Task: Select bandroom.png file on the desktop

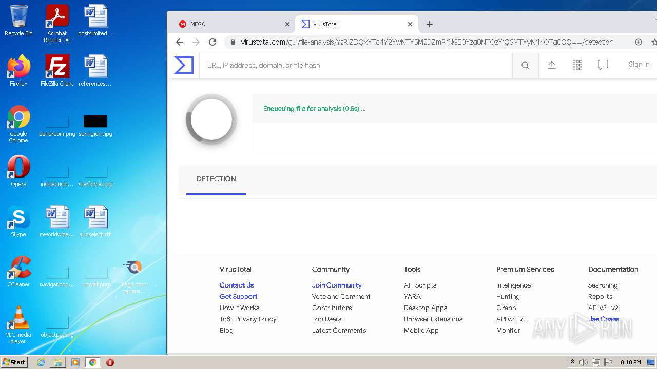Action: point(57,126)
